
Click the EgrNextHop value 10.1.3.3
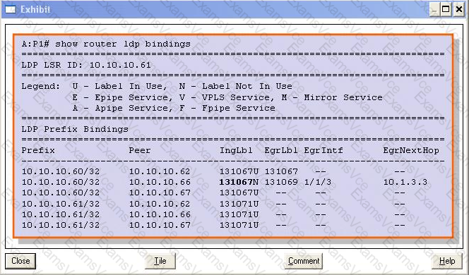point(405,182)
